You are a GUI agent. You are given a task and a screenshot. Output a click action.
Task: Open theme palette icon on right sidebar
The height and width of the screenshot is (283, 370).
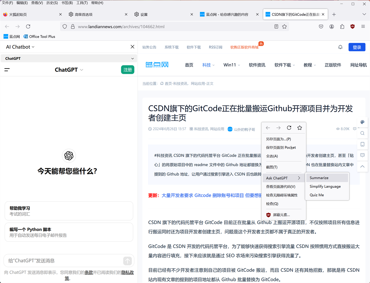point(362,122)
